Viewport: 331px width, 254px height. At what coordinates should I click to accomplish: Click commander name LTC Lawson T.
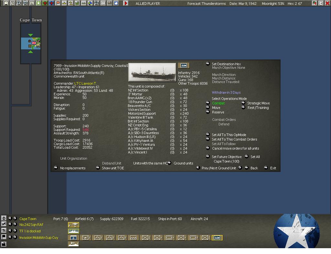pos(85,83)
